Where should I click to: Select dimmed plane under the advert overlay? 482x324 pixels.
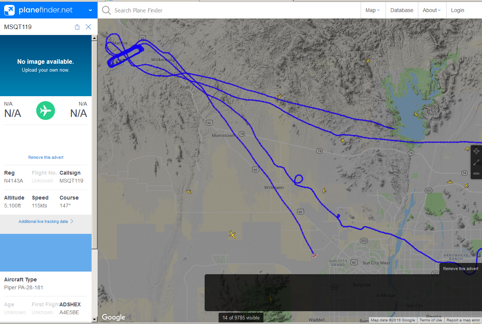(x=270, y=299)
